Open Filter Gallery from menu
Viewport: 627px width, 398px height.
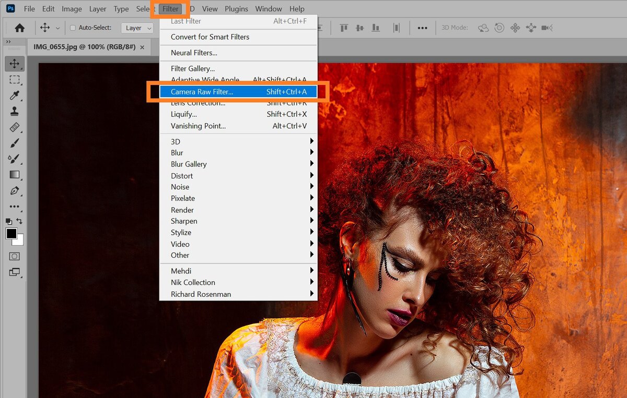[238, 68]
